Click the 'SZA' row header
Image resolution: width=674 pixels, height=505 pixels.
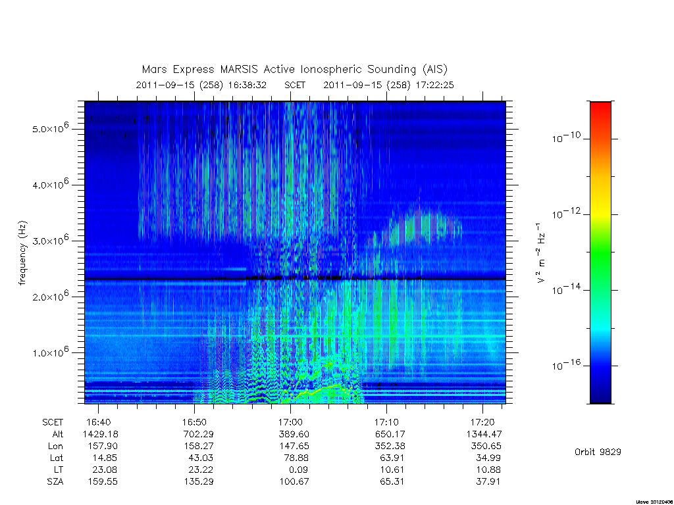coord(55,482)
